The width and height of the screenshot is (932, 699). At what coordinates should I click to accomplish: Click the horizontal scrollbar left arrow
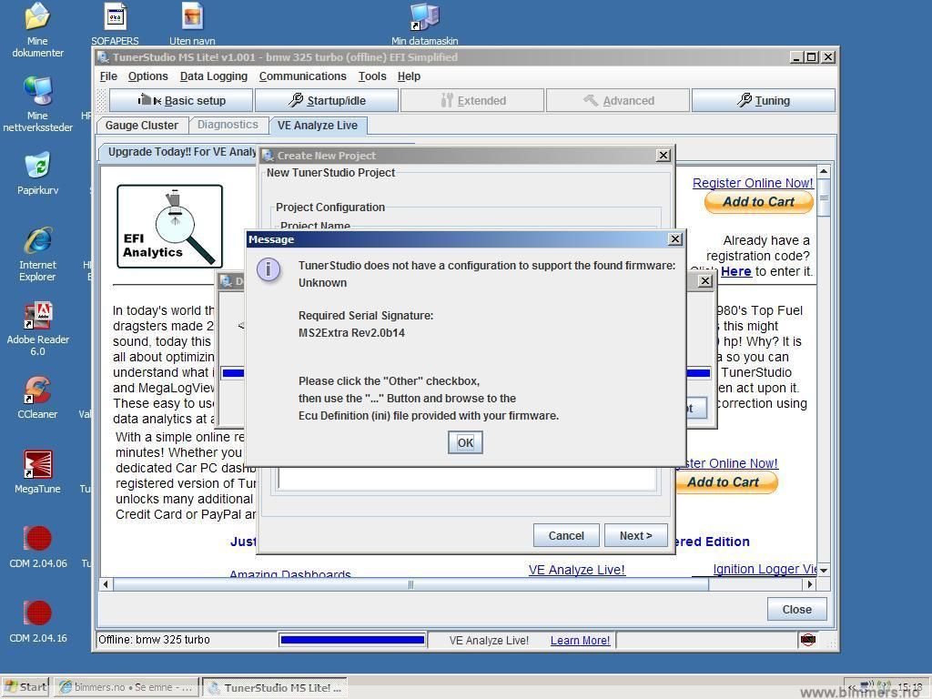click(x=106, y=584)
